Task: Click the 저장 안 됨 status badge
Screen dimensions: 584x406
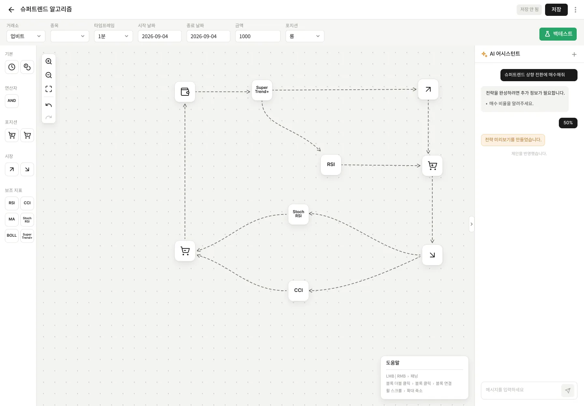Action: [529, 10]
